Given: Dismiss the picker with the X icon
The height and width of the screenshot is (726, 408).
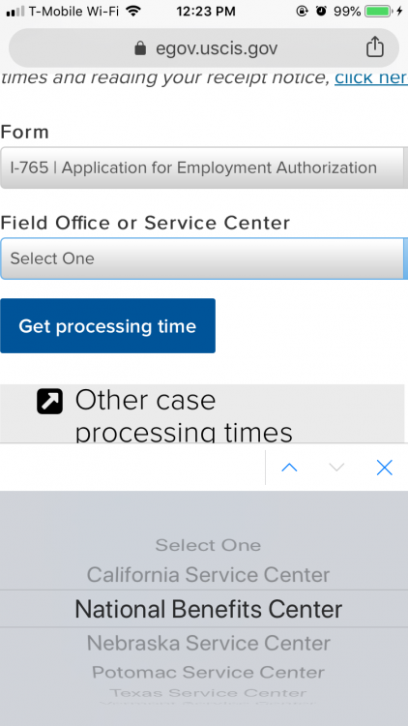Looking at the screenshot, I should (x=385, y=468).
